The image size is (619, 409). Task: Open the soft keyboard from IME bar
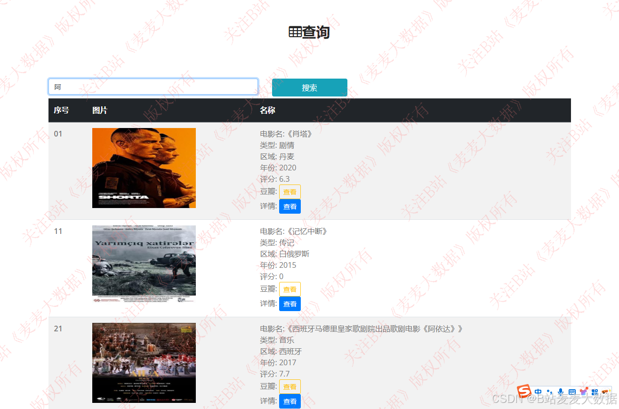click(x=572, y=392)
